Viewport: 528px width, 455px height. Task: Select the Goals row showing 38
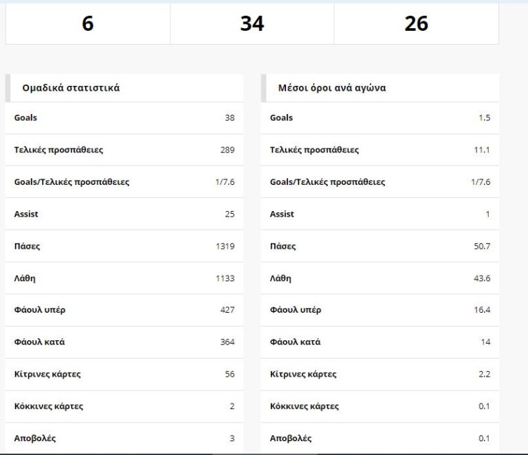tap(124, 118)
